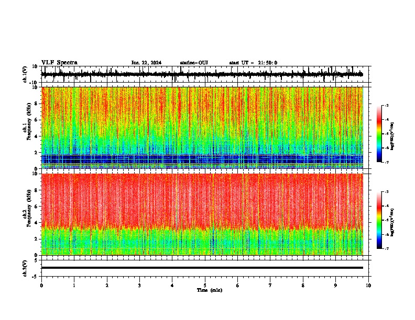415x320 pixels.
Task: Click the '-3' value on ch.1 colorbar
Action: [386, 105]
